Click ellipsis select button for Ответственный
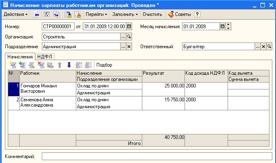Viewport: 276px width, 163px height. (258, 47)
